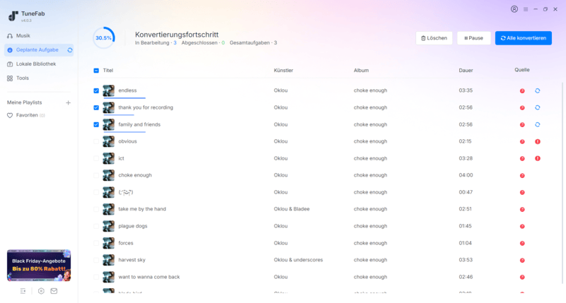Uncheck the endless track checkbox
The image size is (566, 303).
[x=96, y=91]
